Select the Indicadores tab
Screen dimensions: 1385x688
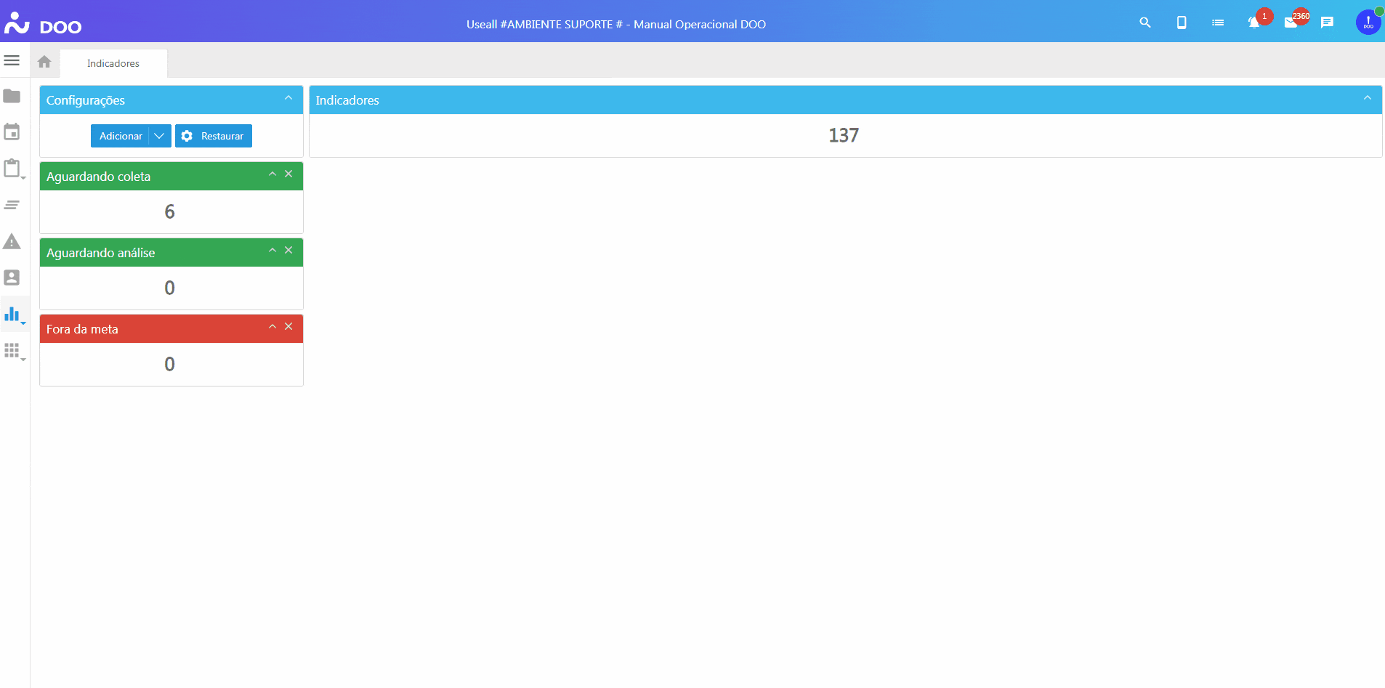pos(113,64)
